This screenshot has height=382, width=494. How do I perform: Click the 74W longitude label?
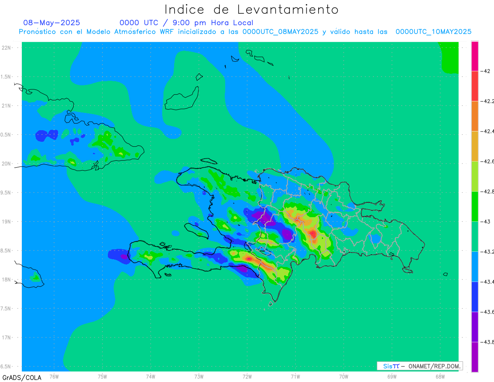(x=151, y=376)
